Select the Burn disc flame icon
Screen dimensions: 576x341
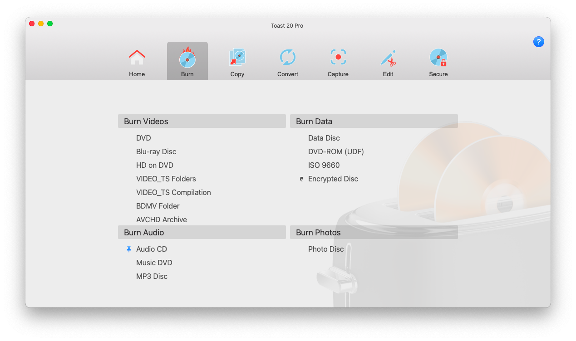point(187,58)
